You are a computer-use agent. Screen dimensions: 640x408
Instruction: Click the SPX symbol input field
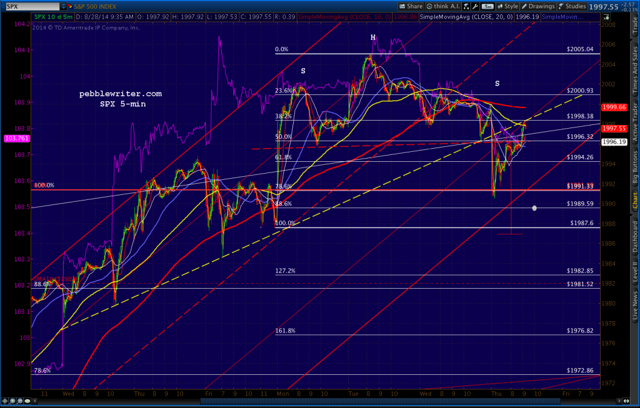32,6
